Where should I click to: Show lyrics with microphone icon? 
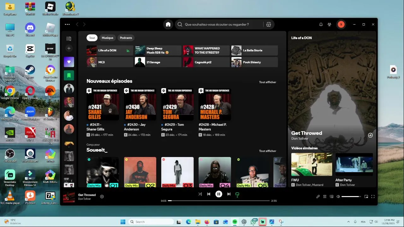(318, 196)
